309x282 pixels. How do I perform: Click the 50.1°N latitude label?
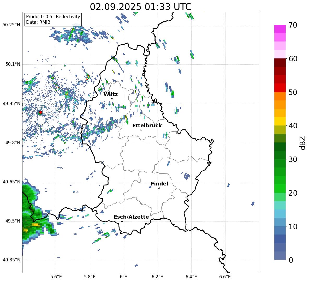pyautogui.click(x=13, y=64)
